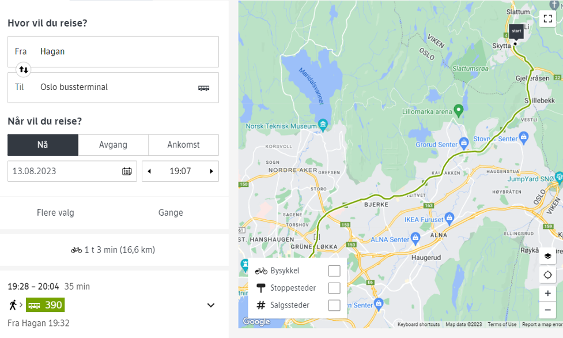Viewport: 563px width, 338px height.
Task: Enable the Bysykkel checkbox
Action: (x=334, y=270)
